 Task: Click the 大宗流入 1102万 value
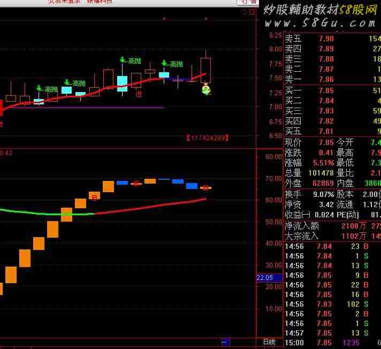pos(354,236)
